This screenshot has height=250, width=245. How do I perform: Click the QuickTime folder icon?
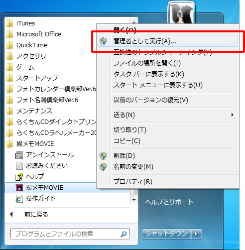10,45
